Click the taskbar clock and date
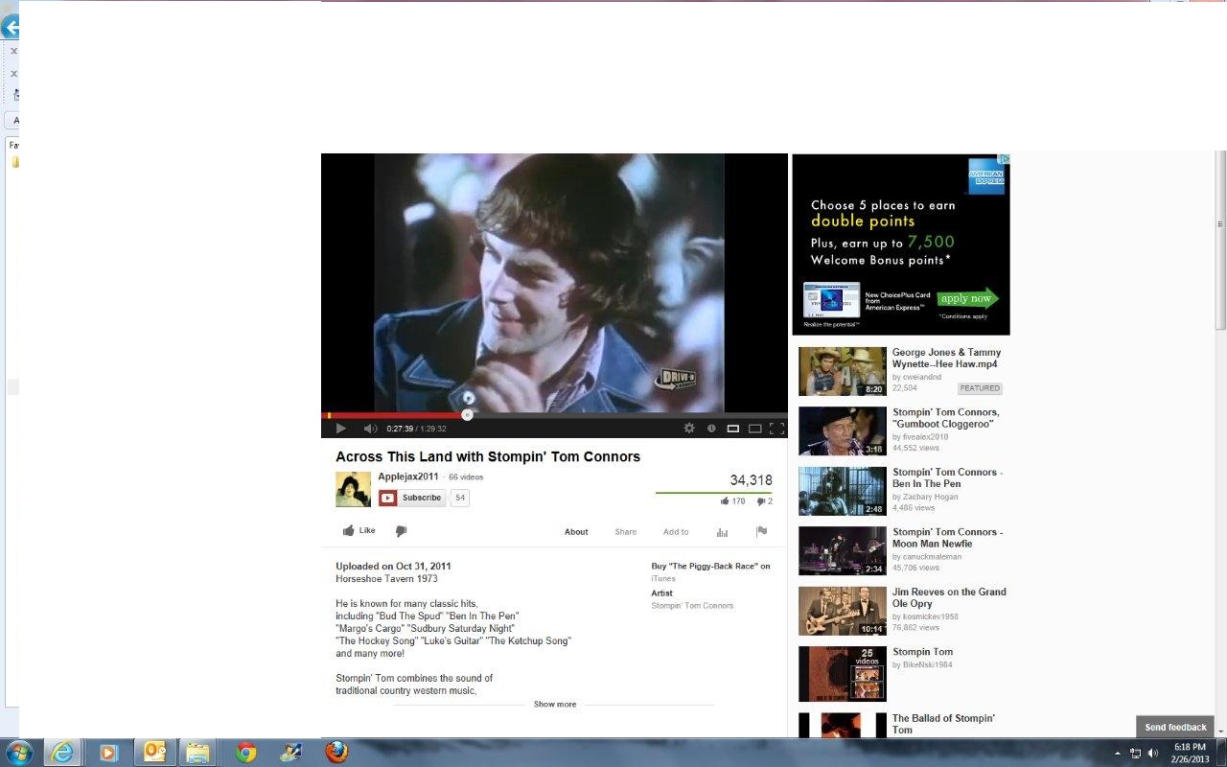Image resolution: width=1227 pixels, height=767 pixels. tap(1190, 753)
